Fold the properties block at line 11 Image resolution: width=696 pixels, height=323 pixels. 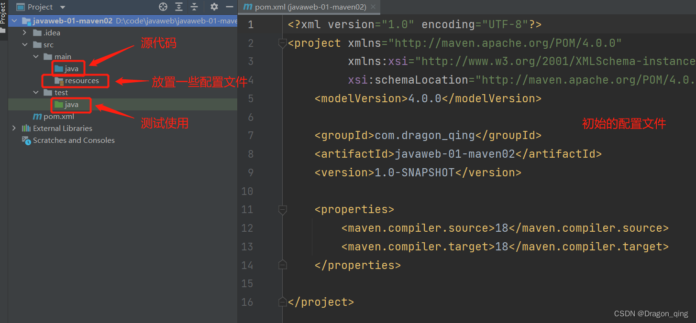pyautogui.click(x=283, y=209)
